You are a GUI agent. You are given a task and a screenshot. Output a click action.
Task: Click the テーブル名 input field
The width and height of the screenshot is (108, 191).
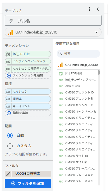[x=53, y=20]
